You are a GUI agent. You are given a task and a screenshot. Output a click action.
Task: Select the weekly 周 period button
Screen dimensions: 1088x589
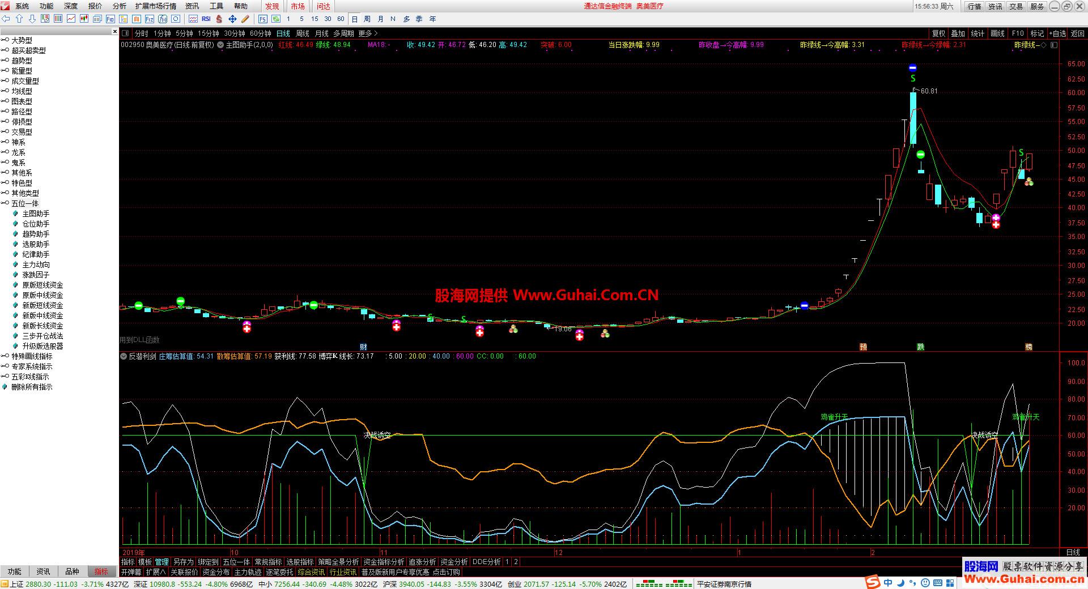367,19
